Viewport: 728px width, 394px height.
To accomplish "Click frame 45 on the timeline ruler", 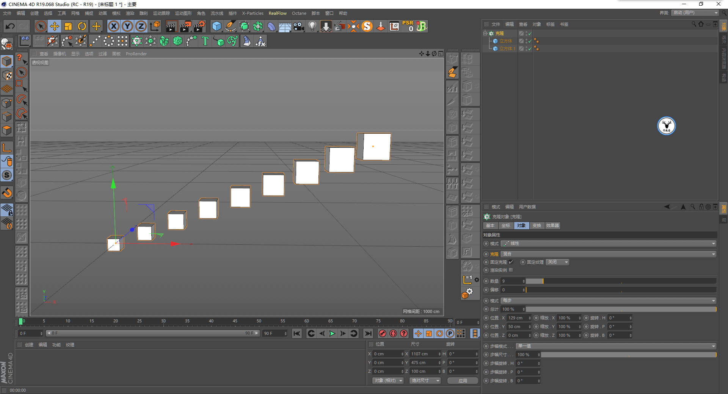I will [x=235, y=321].
